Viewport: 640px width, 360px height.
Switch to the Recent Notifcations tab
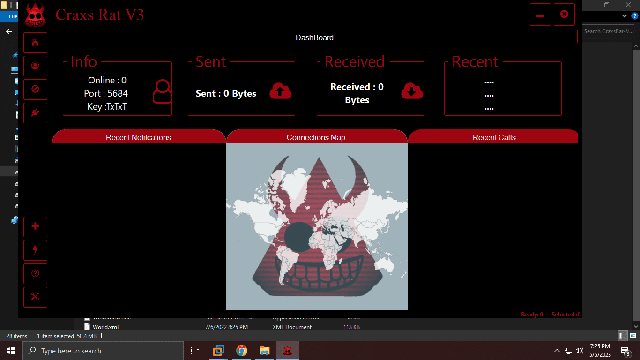(139, 137)
